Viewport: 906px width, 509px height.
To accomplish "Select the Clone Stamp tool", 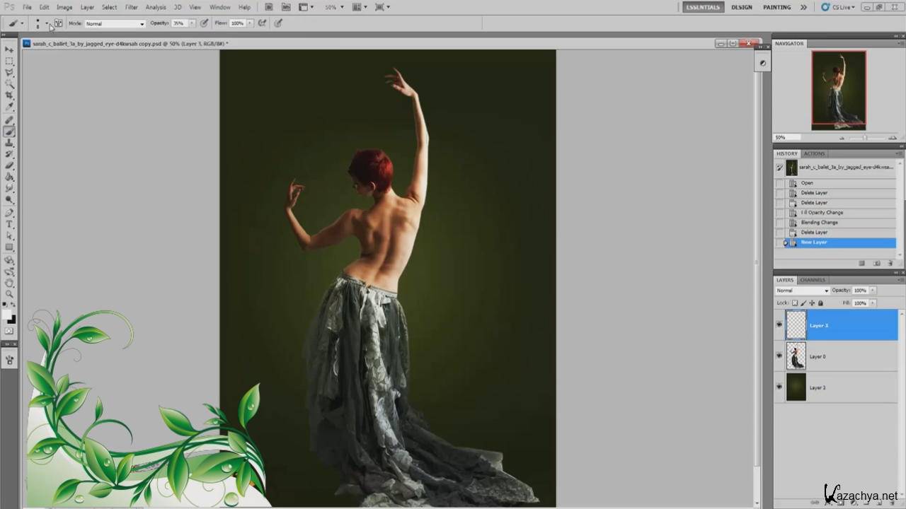I will tap(9, 143).
